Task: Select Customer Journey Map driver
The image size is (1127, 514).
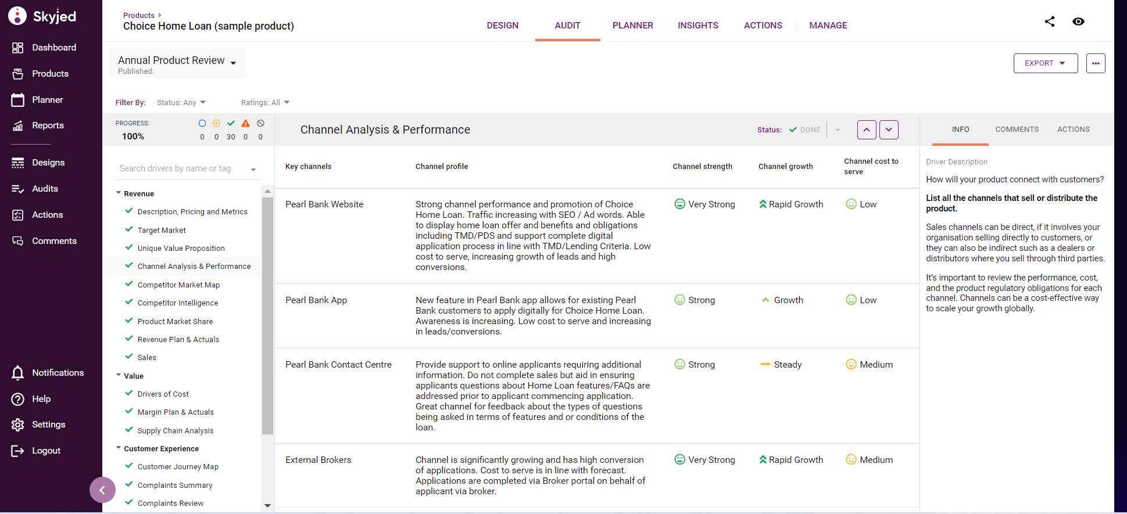Action: (x=178, y=467)
